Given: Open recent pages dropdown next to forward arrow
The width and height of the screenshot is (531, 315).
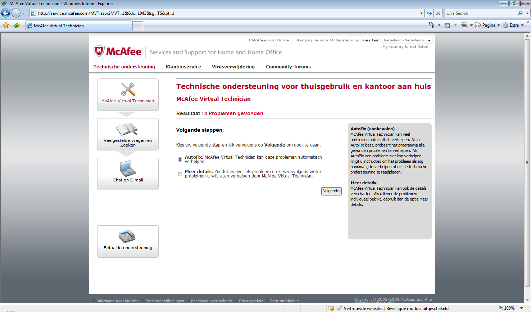Looking at the screenshot, I should [24, 13].
